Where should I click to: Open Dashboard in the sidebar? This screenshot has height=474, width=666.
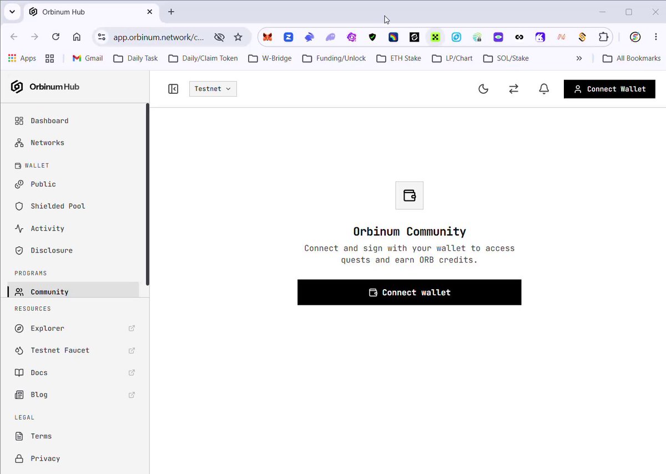point(73,120)
